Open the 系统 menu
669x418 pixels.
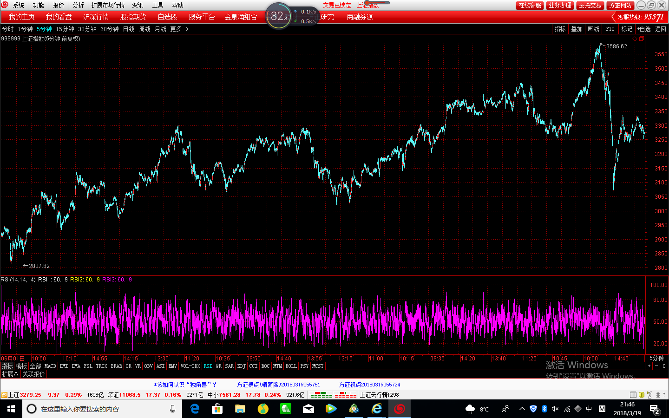pyautogui.click(x=19, y=5)
